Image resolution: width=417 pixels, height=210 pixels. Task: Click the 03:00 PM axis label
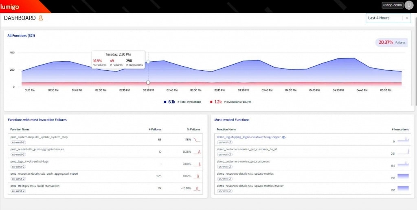click(196, 91)
